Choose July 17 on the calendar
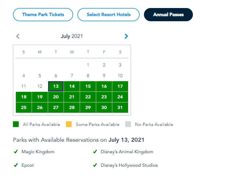The height and width of the screenshot is (177, 245). (120, 86)
